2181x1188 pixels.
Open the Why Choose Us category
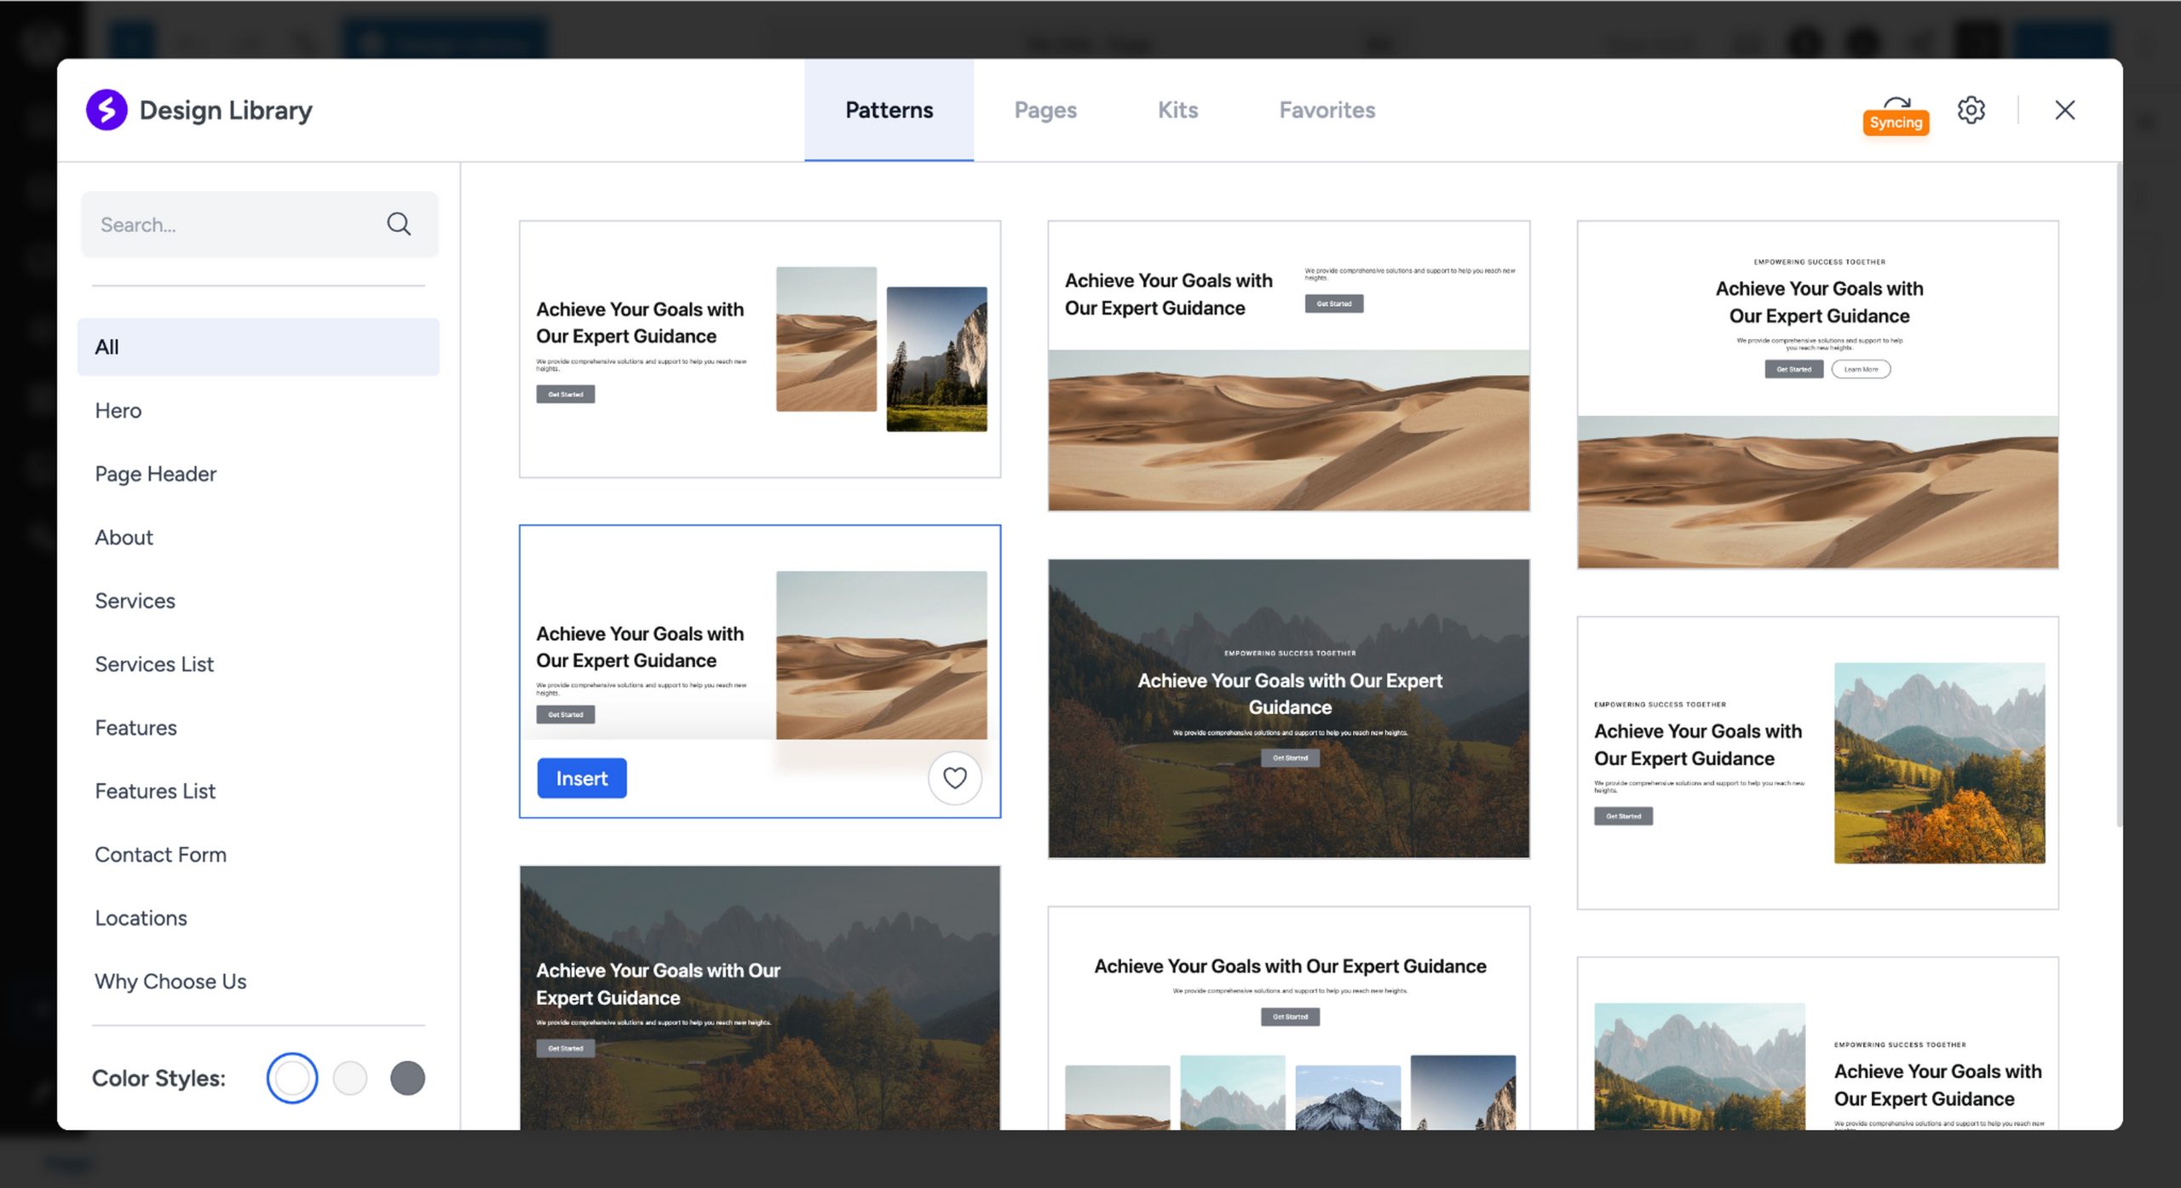click(170, 982)
